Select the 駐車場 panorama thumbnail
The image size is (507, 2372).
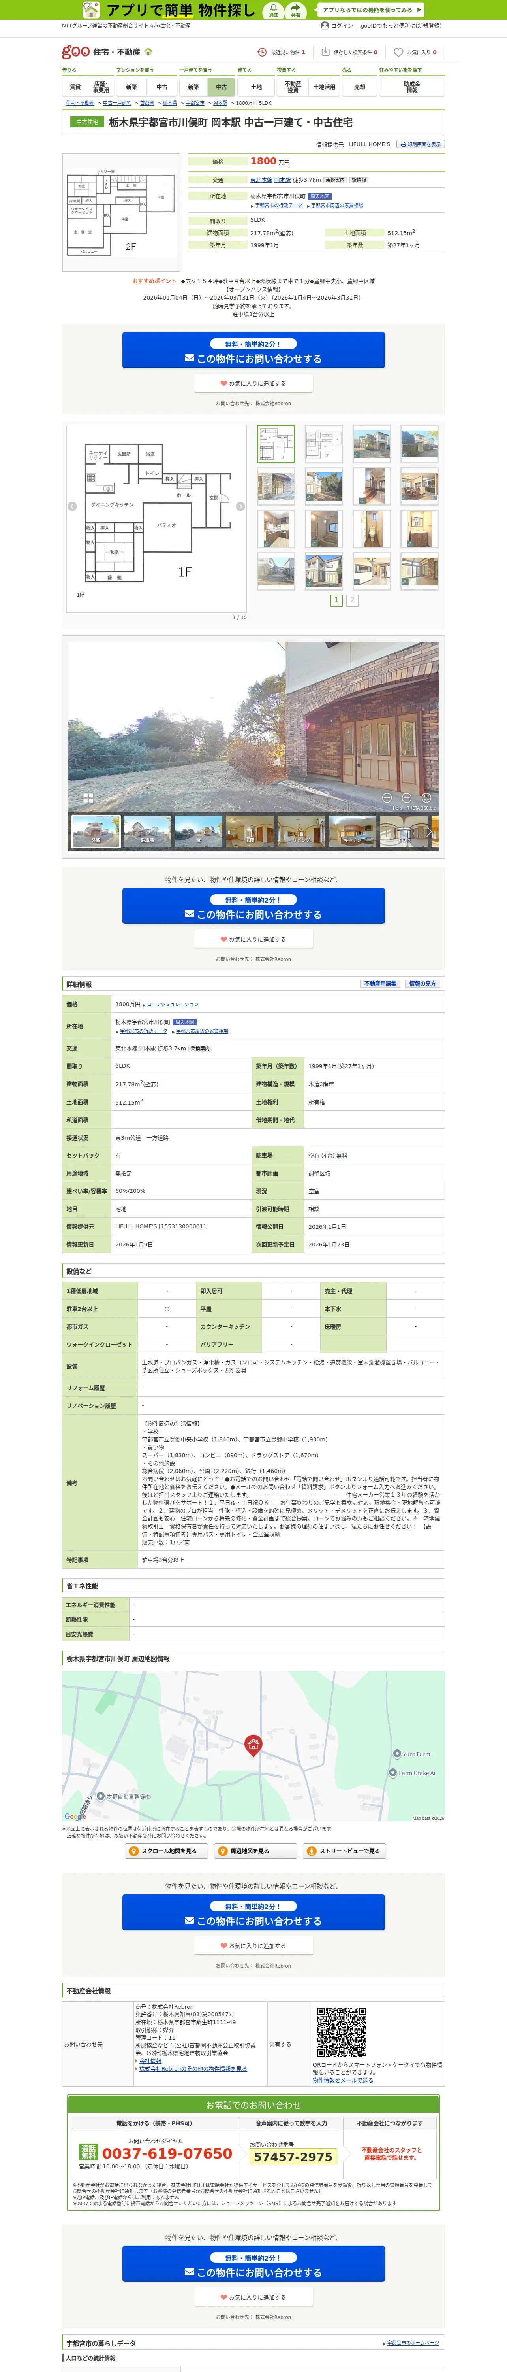point(147,831)
